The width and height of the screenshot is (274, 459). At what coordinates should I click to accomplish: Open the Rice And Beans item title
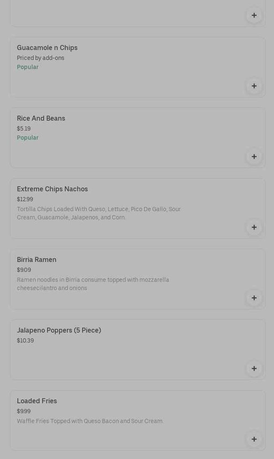point(41,118)
